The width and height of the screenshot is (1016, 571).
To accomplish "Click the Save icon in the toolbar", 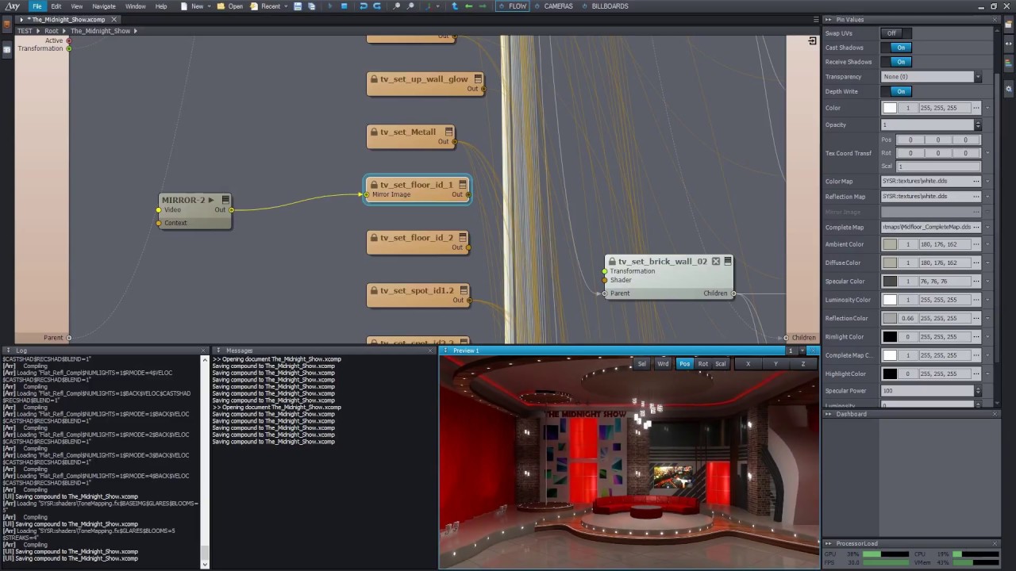I will pyautogui.click(x=298, y=6).
